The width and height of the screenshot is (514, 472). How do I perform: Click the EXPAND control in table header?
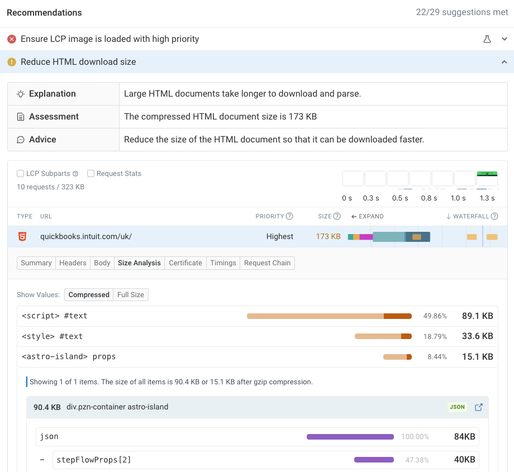click(x=367, y=216)
